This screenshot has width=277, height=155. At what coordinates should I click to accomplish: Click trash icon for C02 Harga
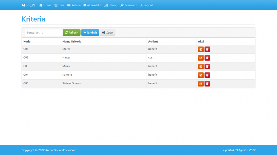tap(207, 58)
